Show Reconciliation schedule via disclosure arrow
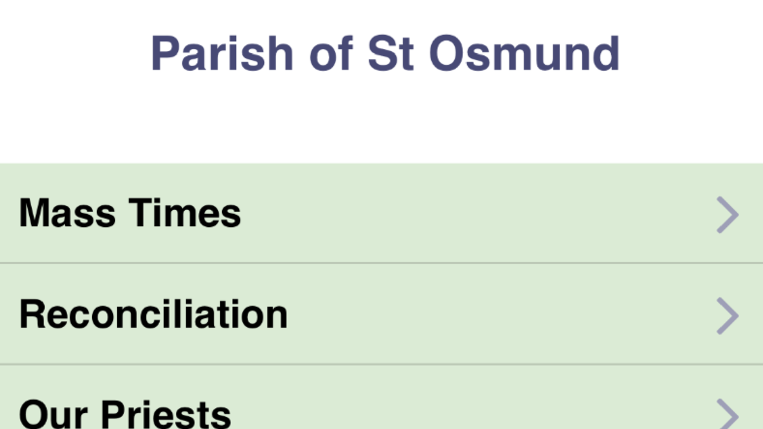 tap(728, 316)
